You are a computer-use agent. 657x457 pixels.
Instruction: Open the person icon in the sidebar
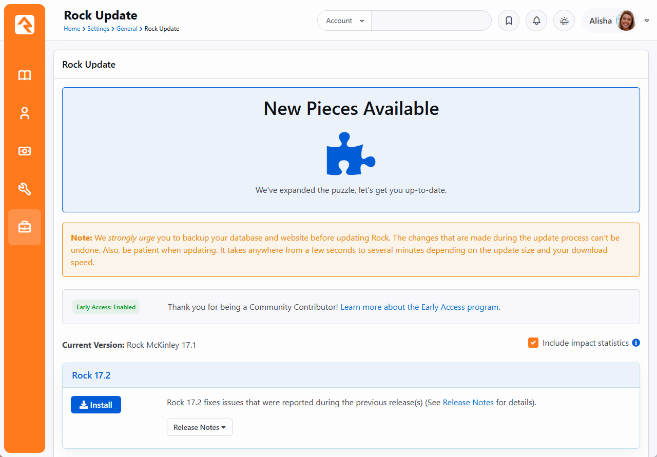click(25, 113)
